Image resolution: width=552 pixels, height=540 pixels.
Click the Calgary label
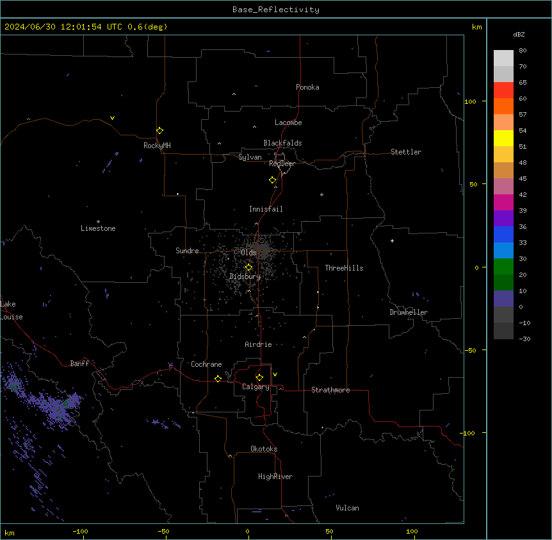256,387
